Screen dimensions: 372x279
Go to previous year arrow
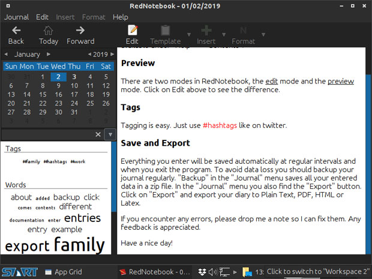click(x=89, y=55)
